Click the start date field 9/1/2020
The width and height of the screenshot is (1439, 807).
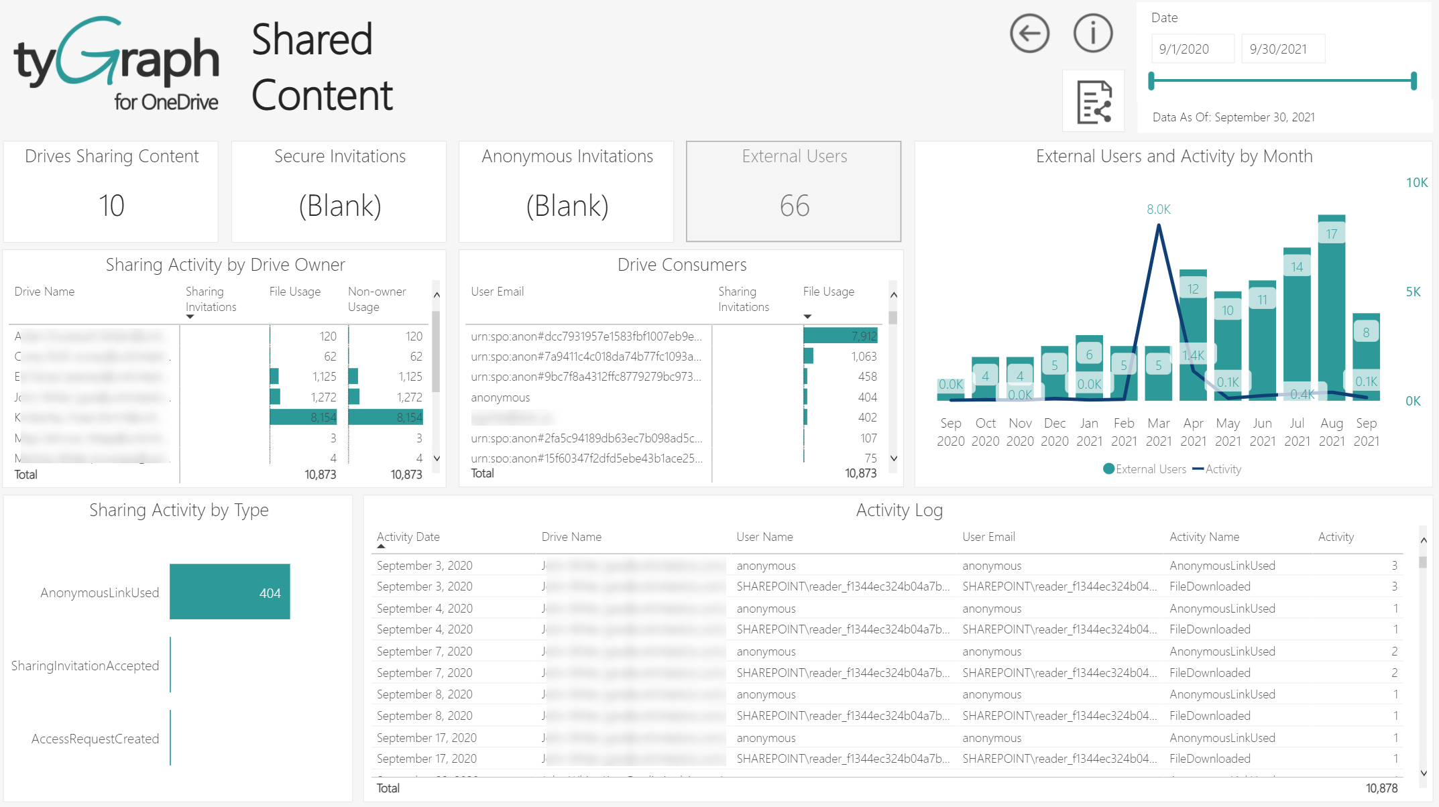tap(1192, 49)
